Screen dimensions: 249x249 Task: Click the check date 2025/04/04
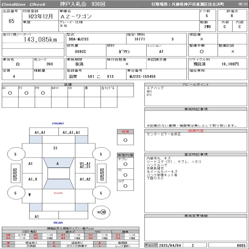170,246
